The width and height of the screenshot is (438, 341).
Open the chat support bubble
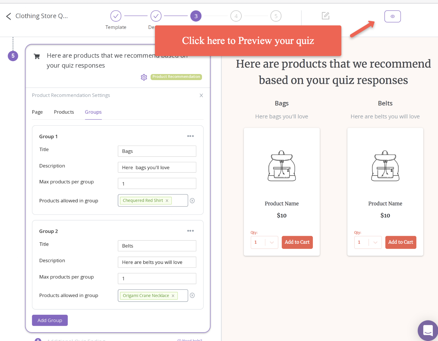point(428,331)
